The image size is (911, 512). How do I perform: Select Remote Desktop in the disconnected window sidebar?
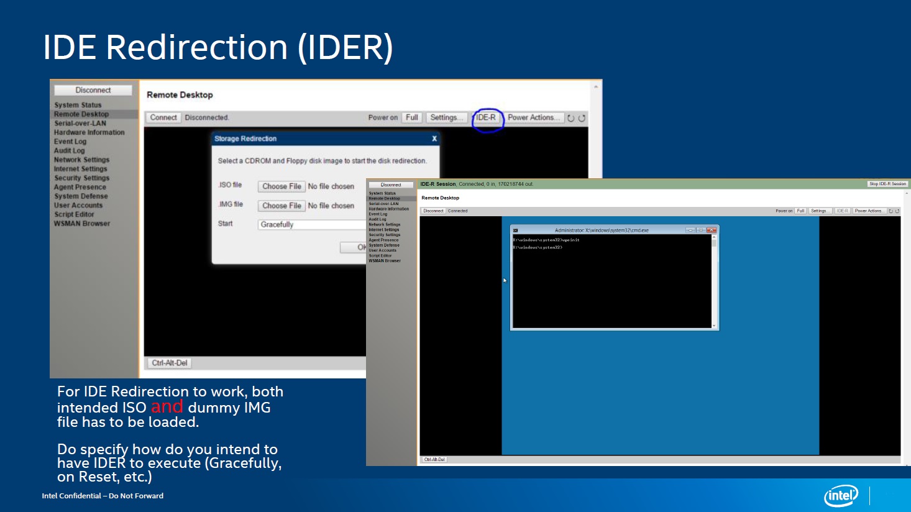[x=81, y=114]
